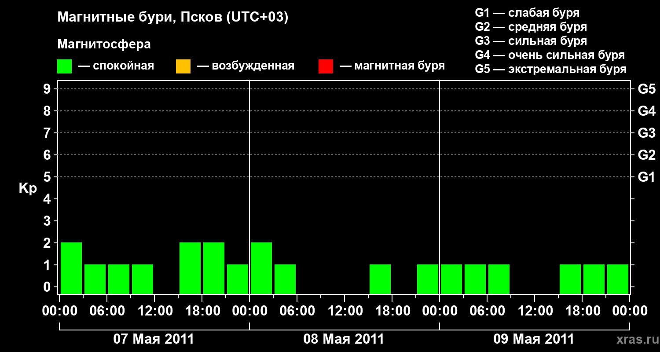This screenshot has width=660, height=352.
Task: Click the G5 tick label on storm axis
Action: click(x=646, y=89)
